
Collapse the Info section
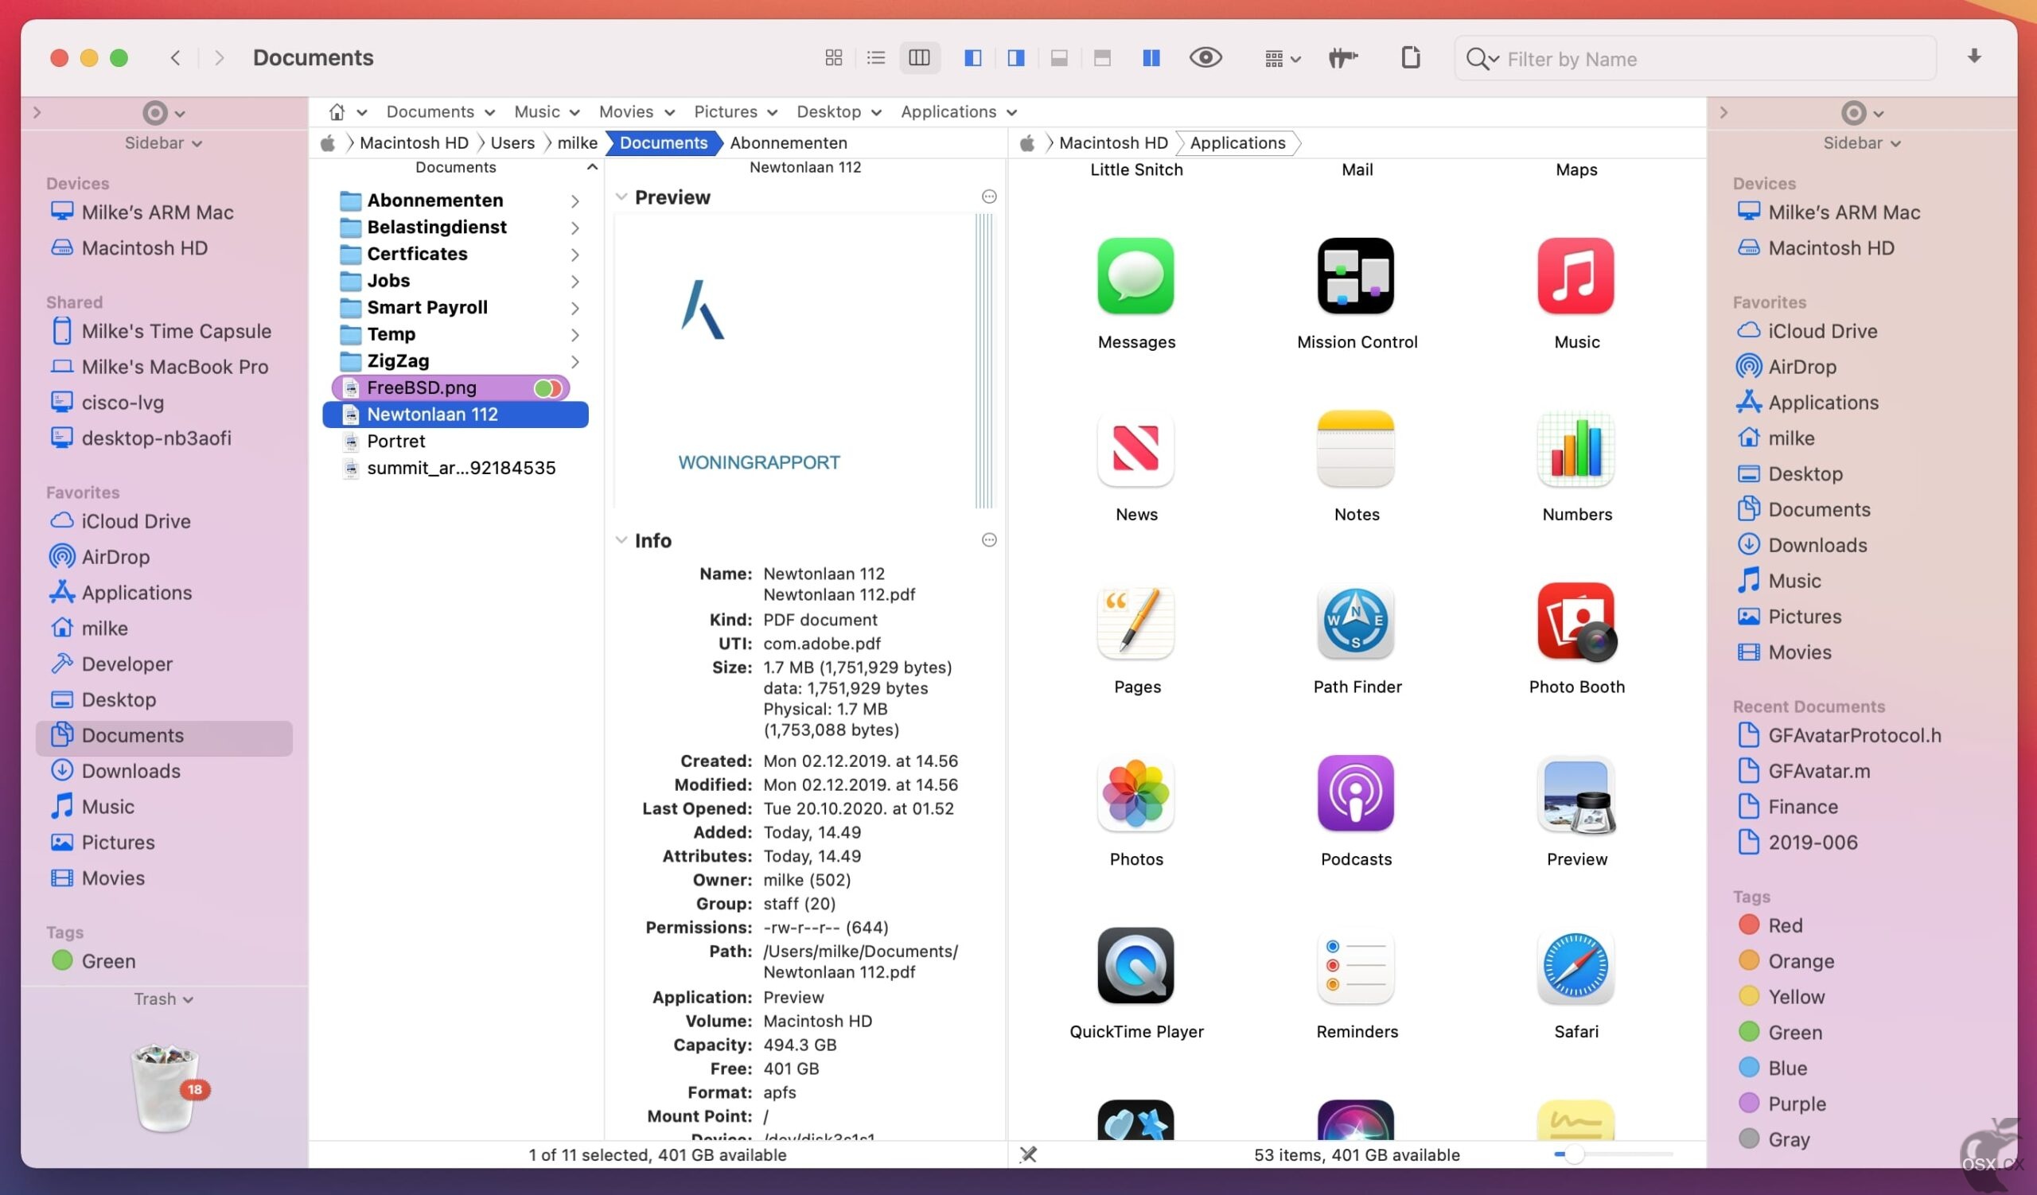621,539
